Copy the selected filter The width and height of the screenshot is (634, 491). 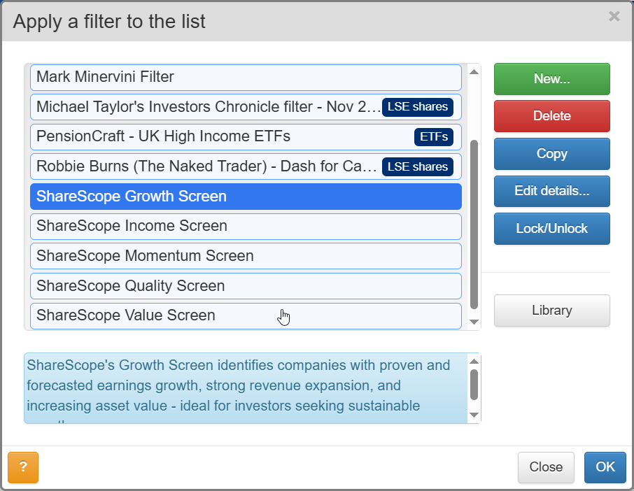point(552,154)
